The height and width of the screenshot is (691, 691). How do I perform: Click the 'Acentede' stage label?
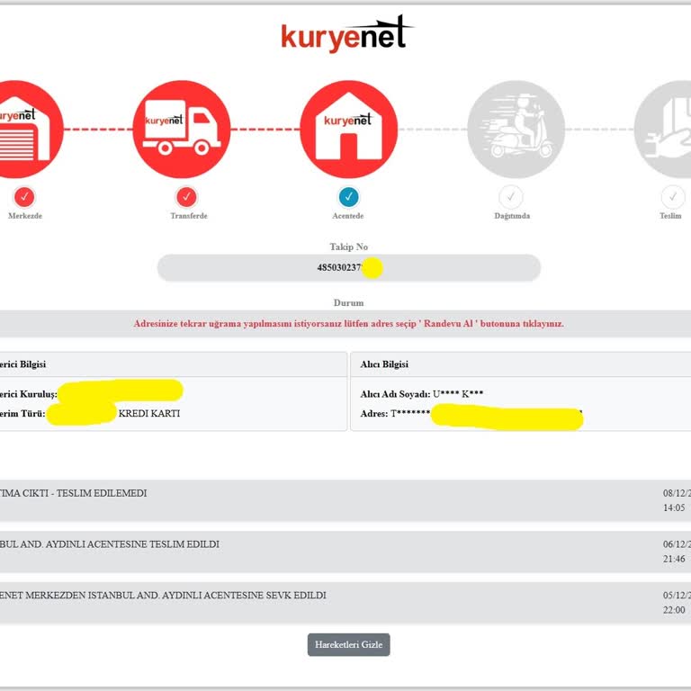(348, 216)
